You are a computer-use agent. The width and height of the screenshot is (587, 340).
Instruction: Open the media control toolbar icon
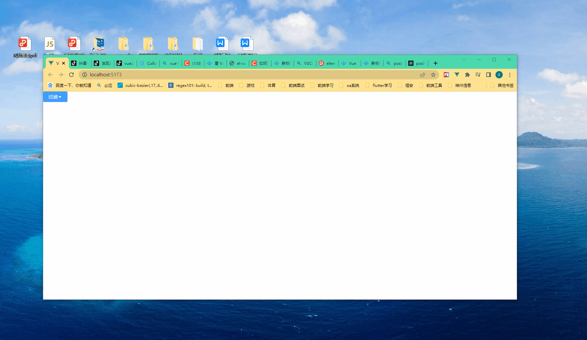[478, 75]
